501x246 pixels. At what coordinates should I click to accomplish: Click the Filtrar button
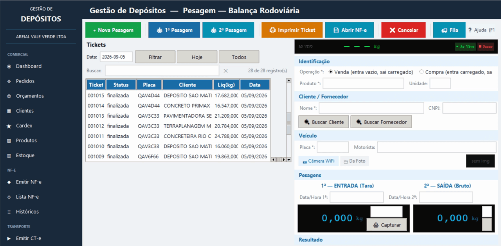[x=155, y=57]
